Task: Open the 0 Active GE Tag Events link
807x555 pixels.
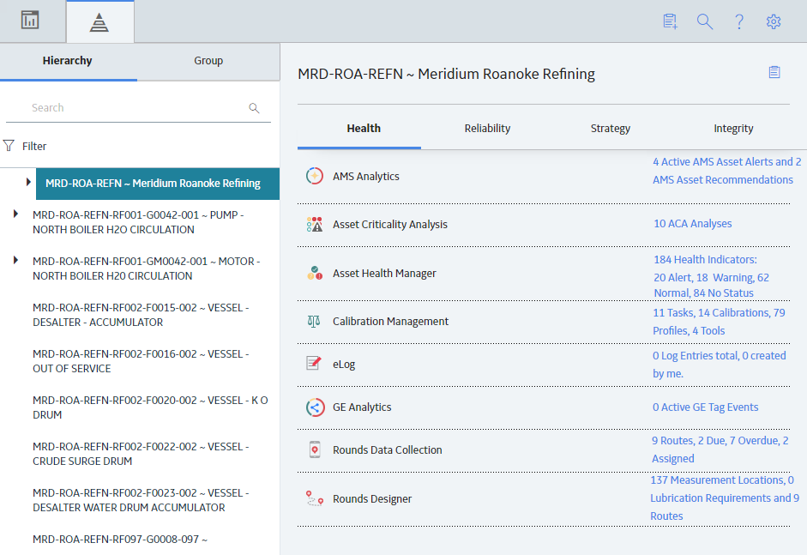Action: tap(706, 407)
